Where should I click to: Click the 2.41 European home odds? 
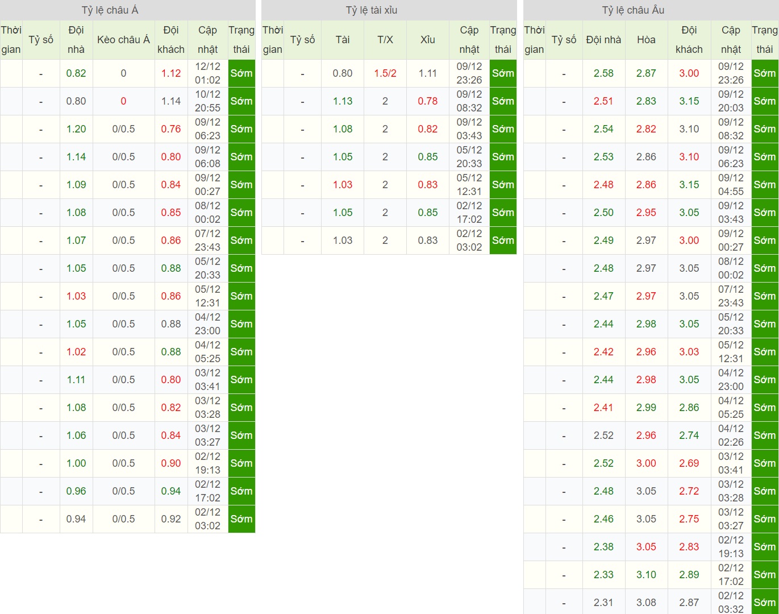click(603, 408)
